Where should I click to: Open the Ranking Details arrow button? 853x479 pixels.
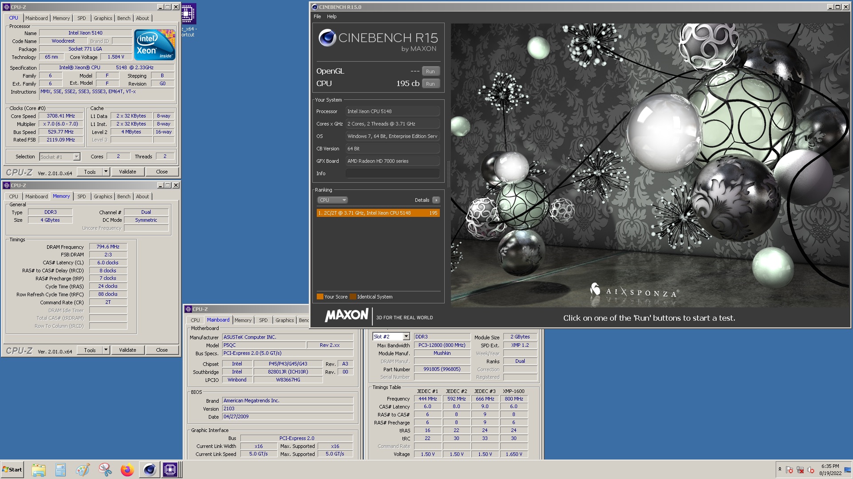pos(436,200)
